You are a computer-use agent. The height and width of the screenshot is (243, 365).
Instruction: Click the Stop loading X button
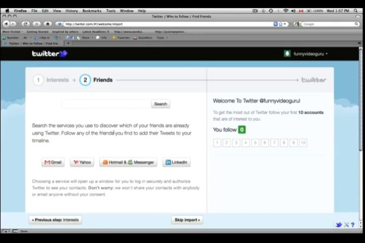click(36, 24)
